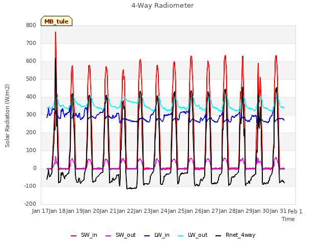Screen dimensions: 326x245
Task: Click the 300 y-axis tick label
Action: click(31, 114)
